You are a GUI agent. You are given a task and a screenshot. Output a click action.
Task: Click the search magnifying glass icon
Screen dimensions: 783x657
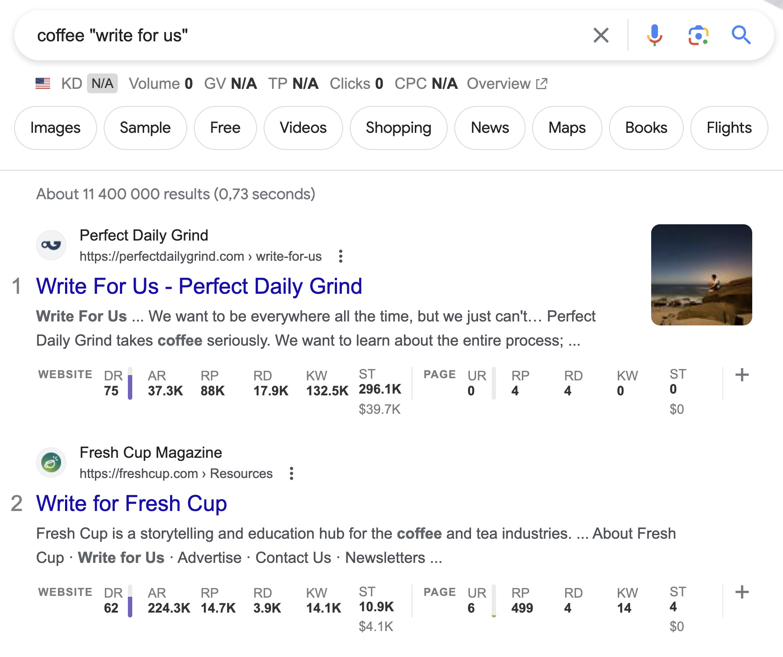click(741, 35)
